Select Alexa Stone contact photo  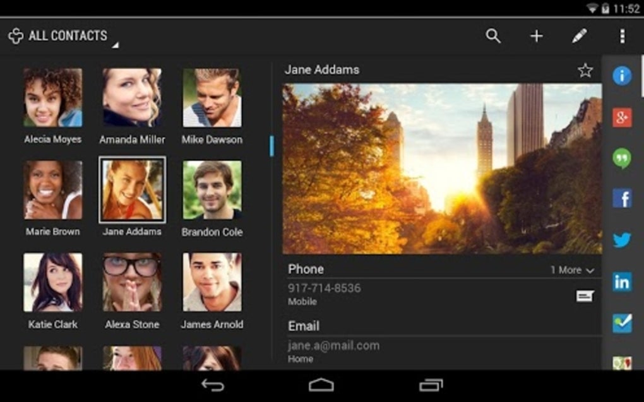[132, 283]
